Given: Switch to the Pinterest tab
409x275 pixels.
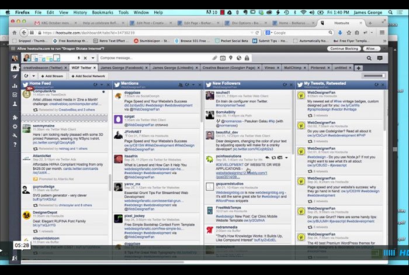Looking at the screenshot, I should coord(318,68).
